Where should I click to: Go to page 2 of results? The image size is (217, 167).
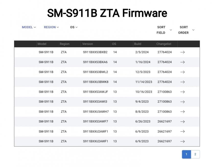[195, 154]
